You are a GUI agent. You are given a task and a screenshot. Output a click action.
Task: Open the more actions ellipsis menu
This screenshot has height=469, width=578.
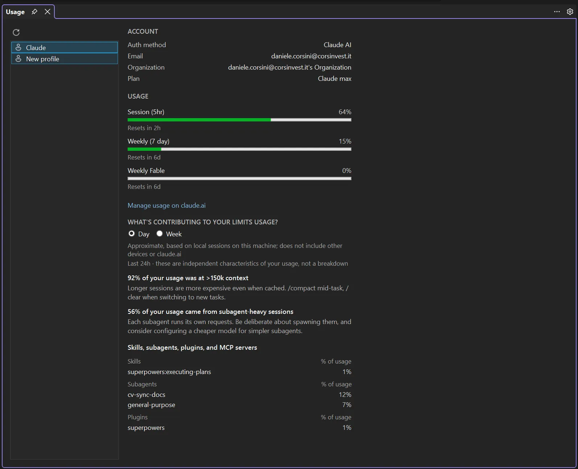[x=557, y=12]
